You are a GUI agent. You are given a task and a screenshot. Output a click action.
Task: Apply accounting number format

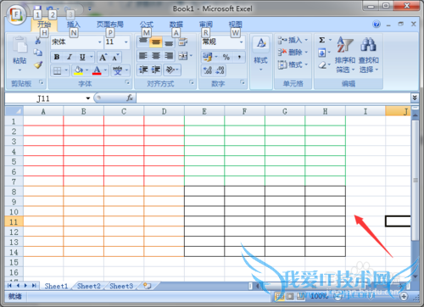pyautogui.click(x=208, y=57)
